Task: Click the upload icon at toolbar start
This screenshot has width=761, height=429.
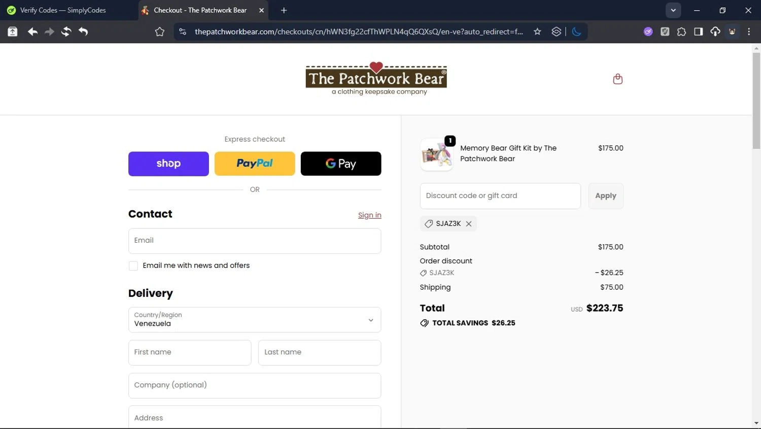Action: click(x=13, y=32)
